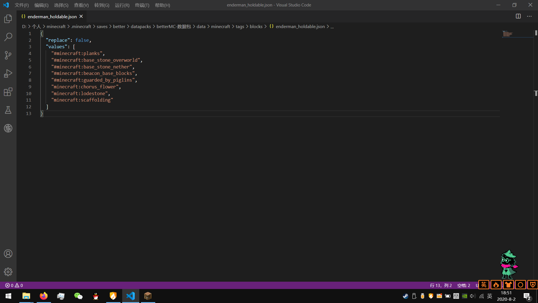Open the Extensions view

[8, 92]
